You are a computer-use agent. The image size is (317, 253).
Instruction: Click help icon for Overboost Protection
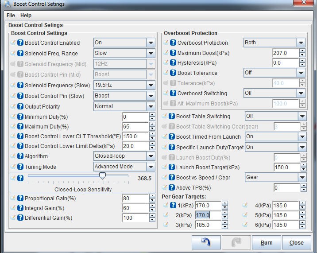click(173, 43)
